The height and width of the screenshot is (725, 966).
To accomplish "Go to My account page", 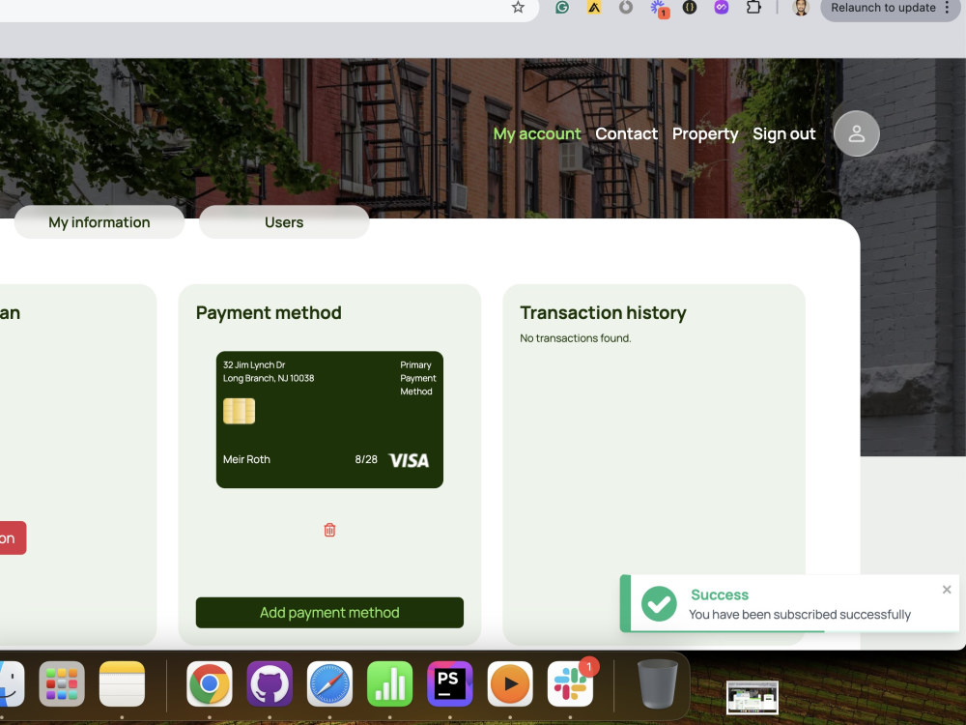I will [x=536, y=133].
